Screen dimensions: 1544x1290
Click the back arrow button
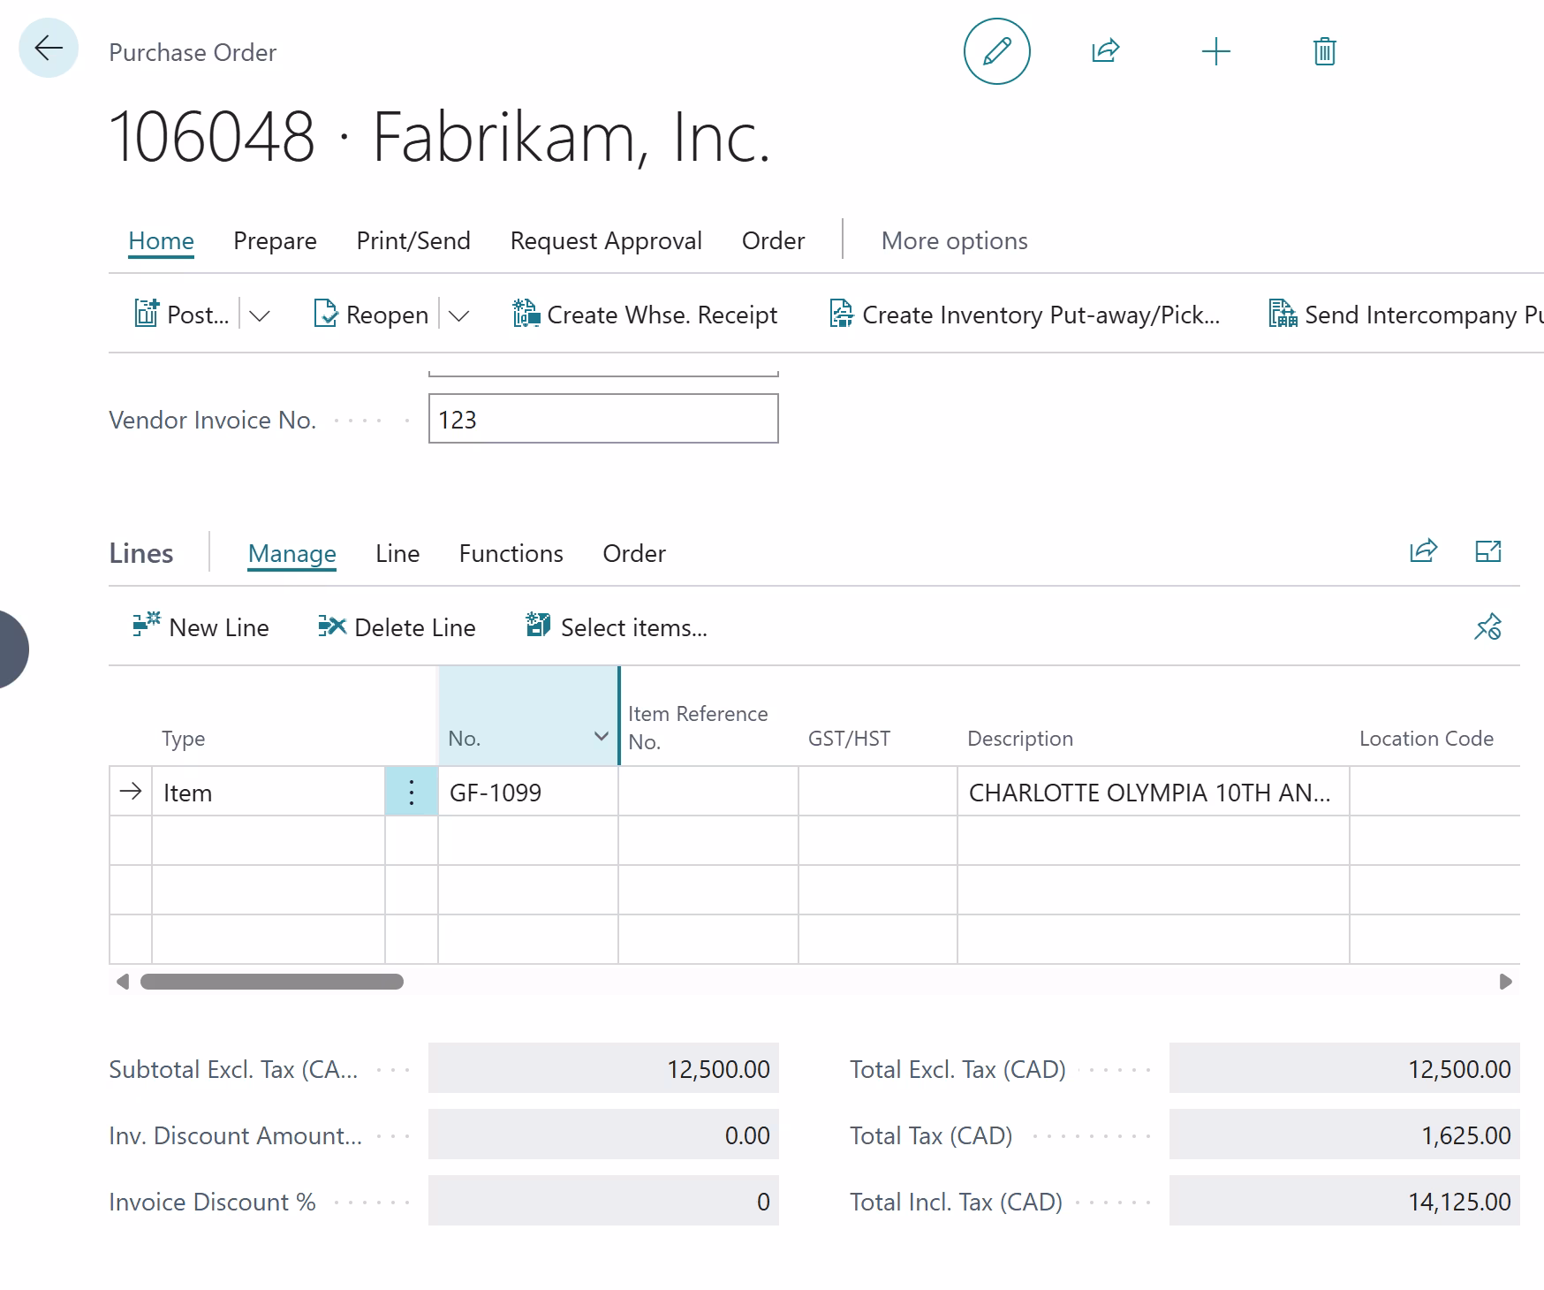49,49
